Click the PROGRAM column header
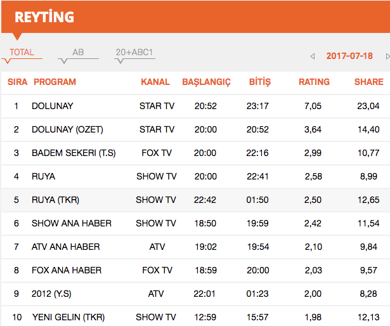Viewport: 390px width, 326px height. coord(55,82)
